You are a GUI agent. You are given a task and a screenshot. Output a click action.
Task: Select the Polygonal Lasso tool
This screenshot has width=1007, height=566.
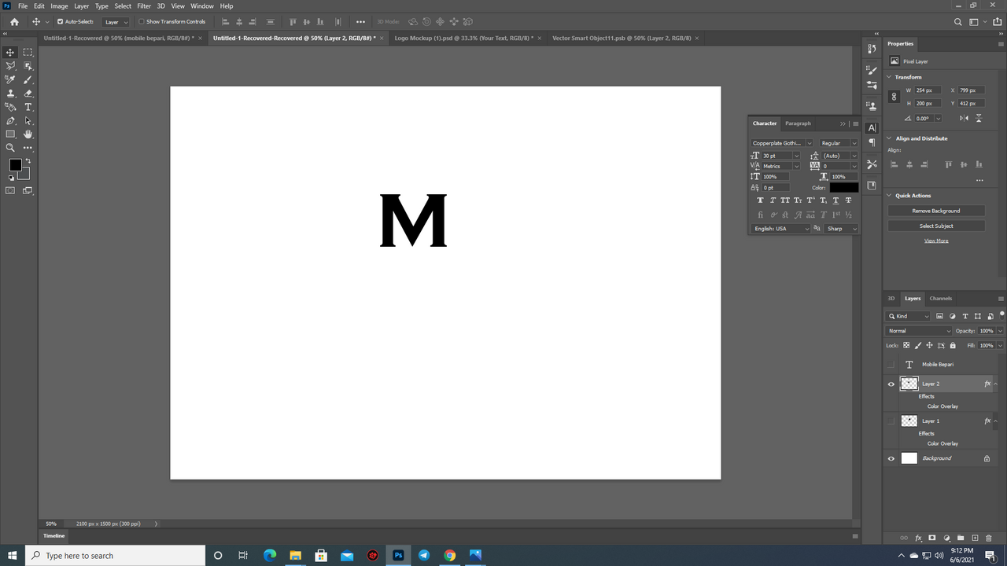10,66
